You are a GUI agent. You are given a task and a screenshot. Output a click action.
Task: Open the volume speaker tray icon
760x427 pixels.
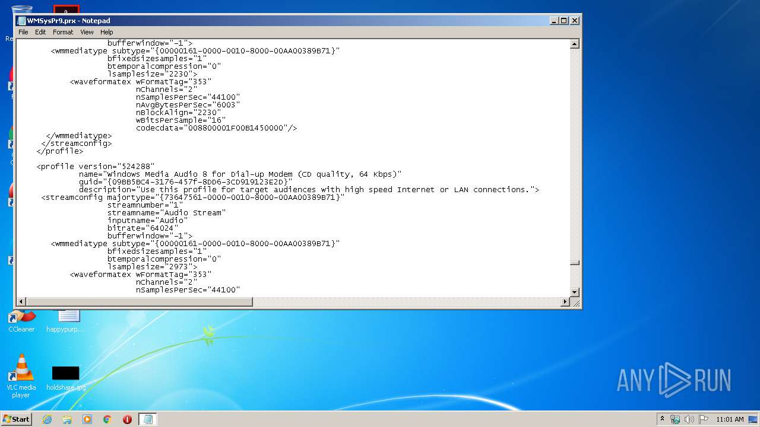click(689, 419)
